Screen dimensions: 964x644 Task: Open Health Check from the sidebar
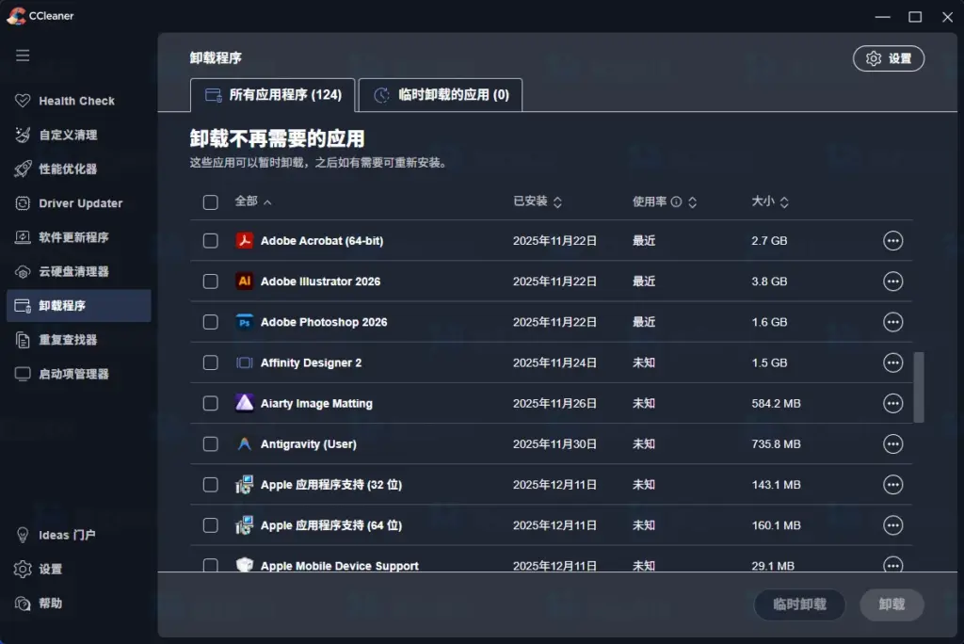coord(75,101)
